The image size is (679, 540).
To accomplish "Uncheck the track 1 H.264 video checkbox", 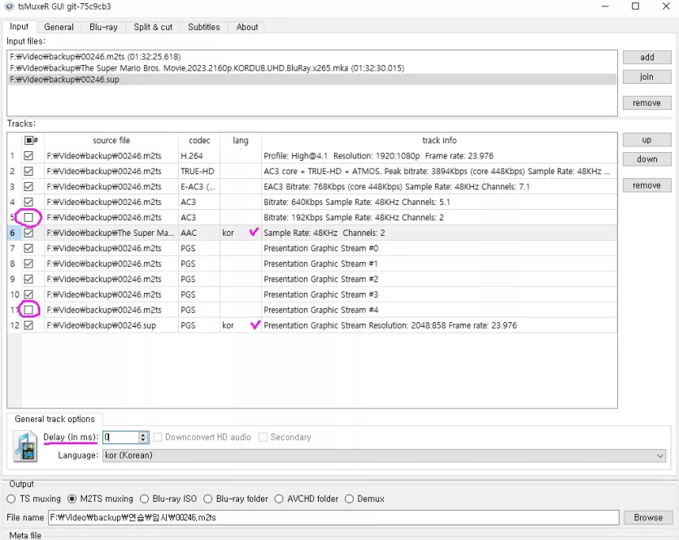I will click(x=28, y=156).
